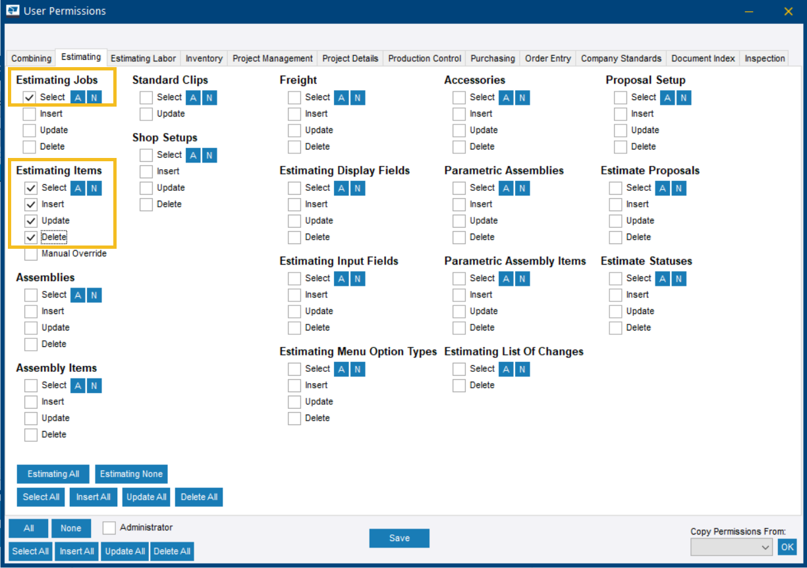
Task: Enable Freight Update permission
Action: [x=294, y=130]
